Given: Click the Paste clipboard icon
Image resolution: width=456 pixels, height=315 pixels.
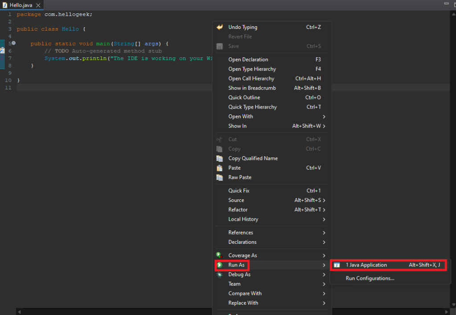Looking at the screenshot, I should [220, 168].
